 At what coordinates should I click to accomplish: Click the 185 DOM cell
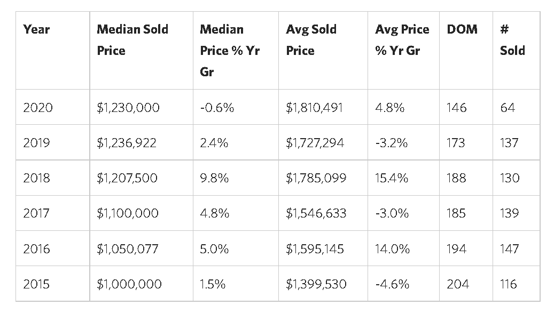point(456,213)
